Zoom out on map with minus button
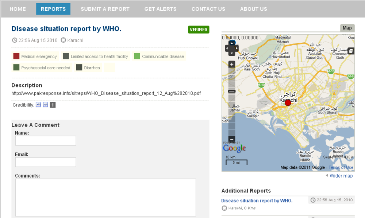This screenshot has height=218, width=365. point(231,139)
